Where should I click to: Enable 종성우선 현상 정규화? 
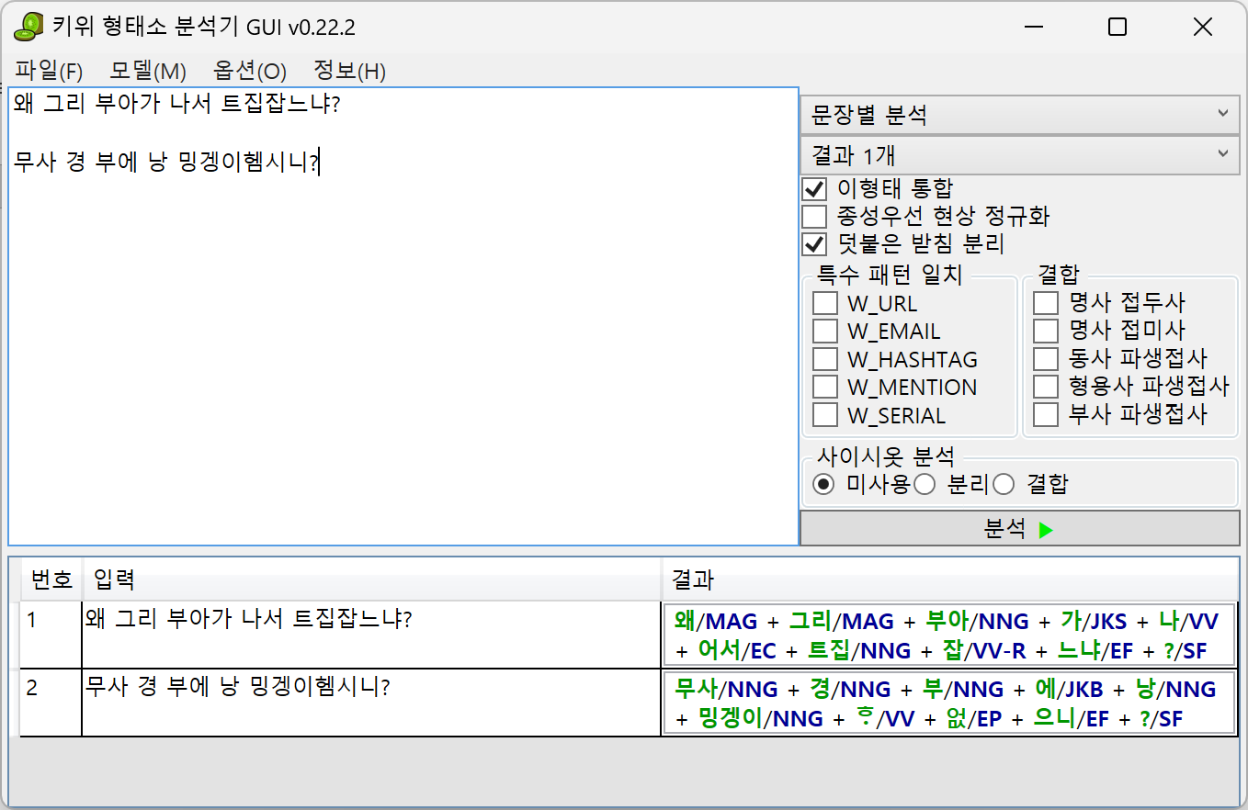[x=814, y=217]
